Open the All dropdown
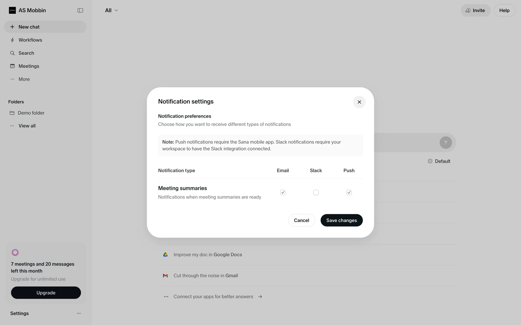The height and width of the screenshot is (325, 521). click(x=112, y=10)
